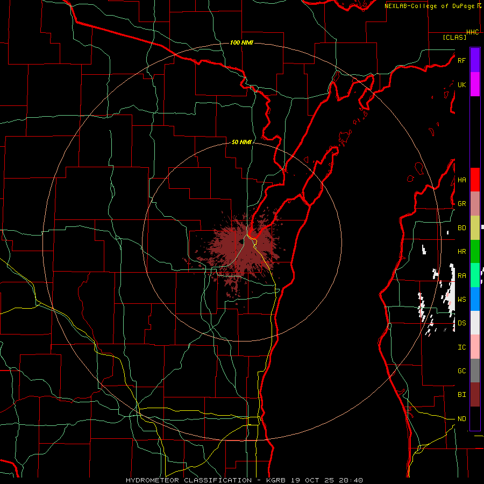Click the 20:40 timestamp text
Screen dimensions: 484x484
pos(350,480)
